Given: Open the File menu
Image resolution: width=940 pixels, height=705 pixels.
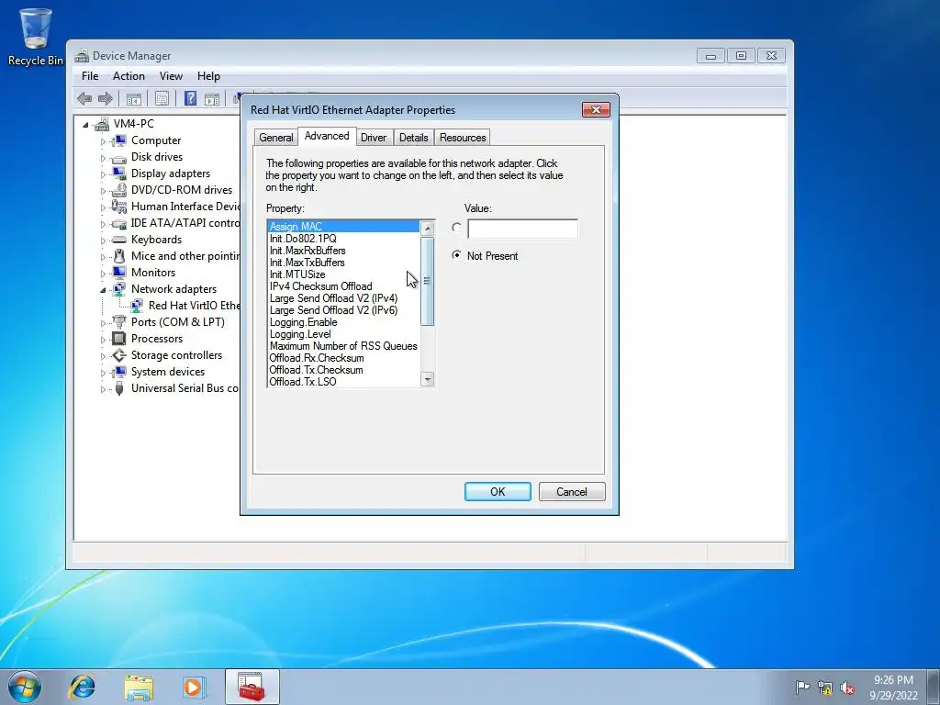Looking at the screenshot, I should click(90, 76).
